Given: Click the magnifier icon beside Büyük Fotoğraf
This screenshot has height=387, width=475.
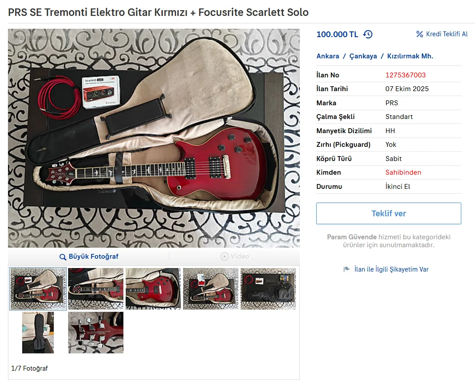Looking at the screenshot, I should tap(63, 257).
